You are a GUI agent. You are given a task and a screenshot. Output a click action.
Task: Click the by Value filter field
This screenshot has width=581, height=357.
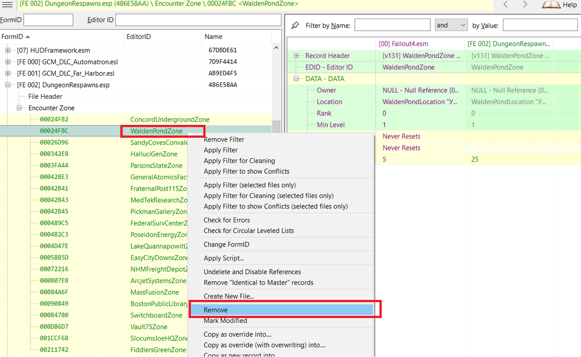pos(540,25)
